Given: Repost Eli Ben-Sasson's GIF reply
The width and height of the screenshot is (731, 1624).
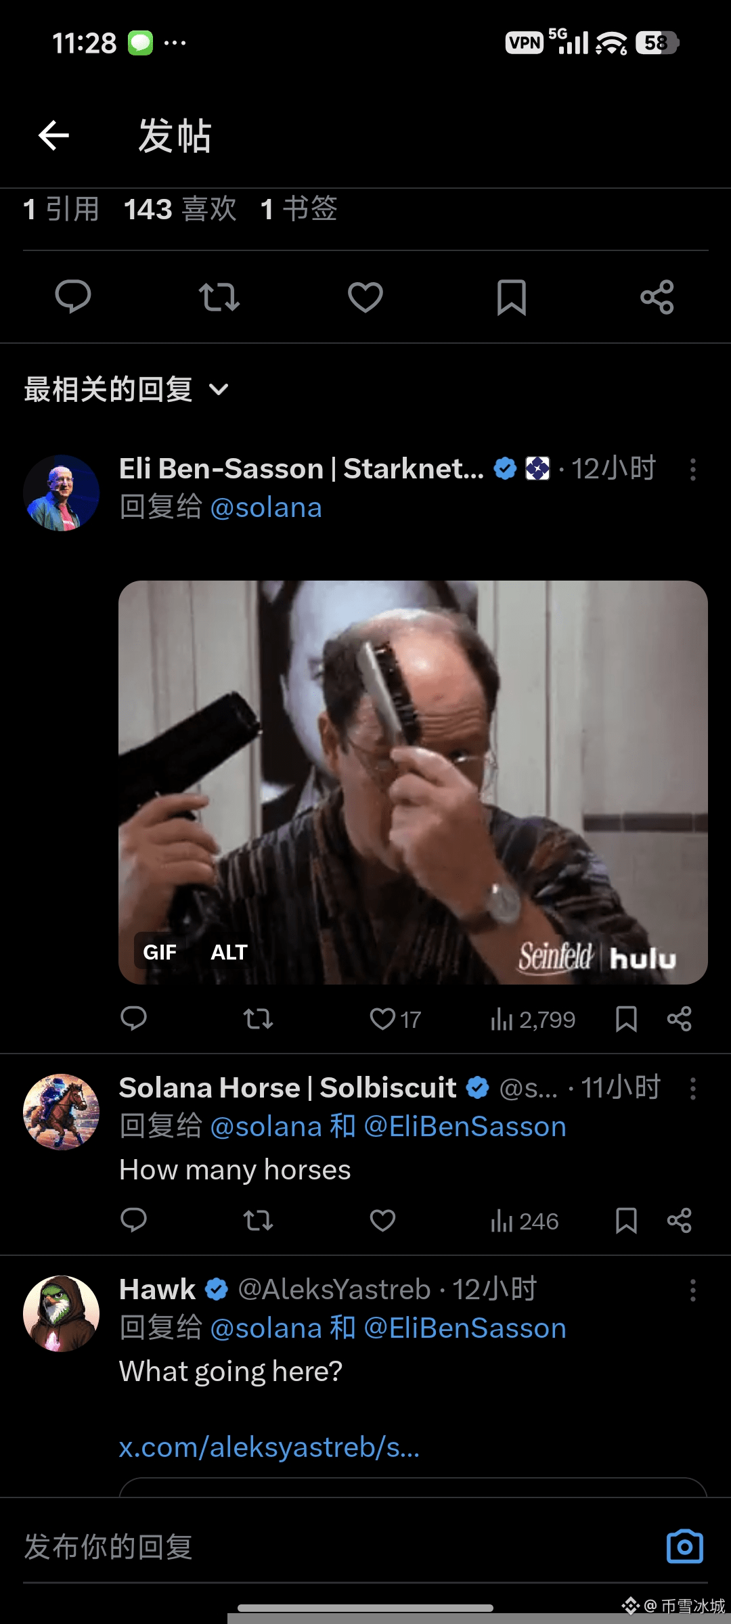Looking at the screenshot, I should click(x=258, y=1019).
